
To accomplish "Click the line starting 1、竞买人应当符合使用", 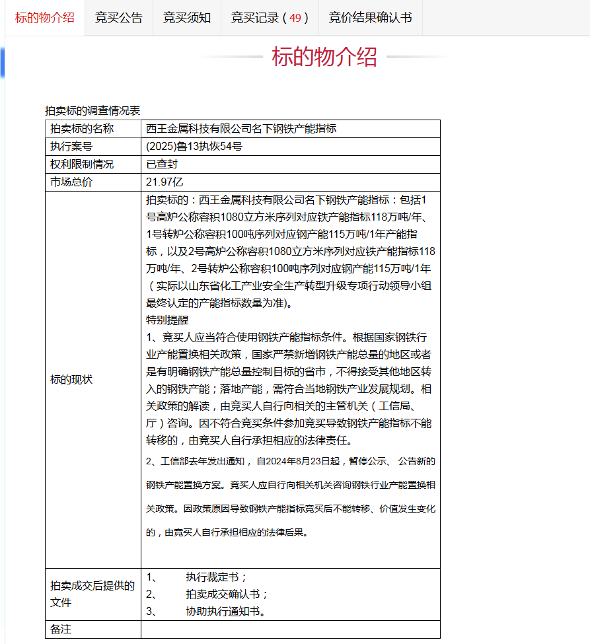I will (x=286, y=338).
